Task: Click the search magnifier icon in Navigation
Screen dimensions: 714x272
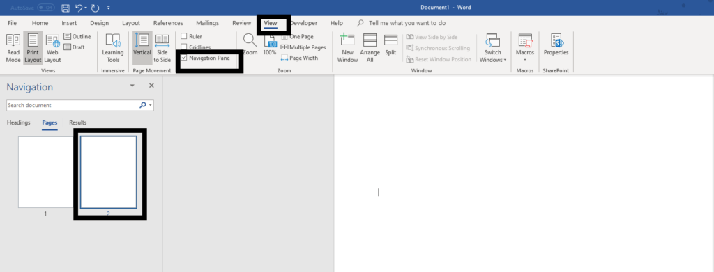Action: click(142, 105)
